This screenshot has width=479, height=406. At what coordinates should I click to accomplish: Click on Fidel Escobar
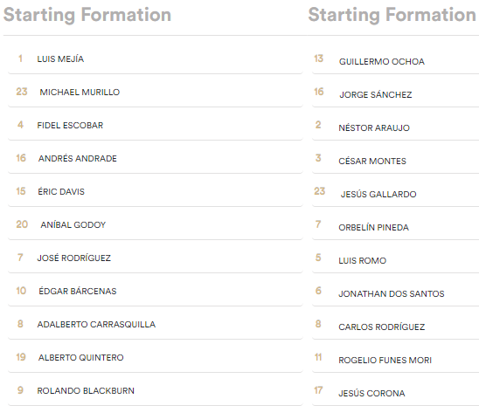tap(156, 125)
